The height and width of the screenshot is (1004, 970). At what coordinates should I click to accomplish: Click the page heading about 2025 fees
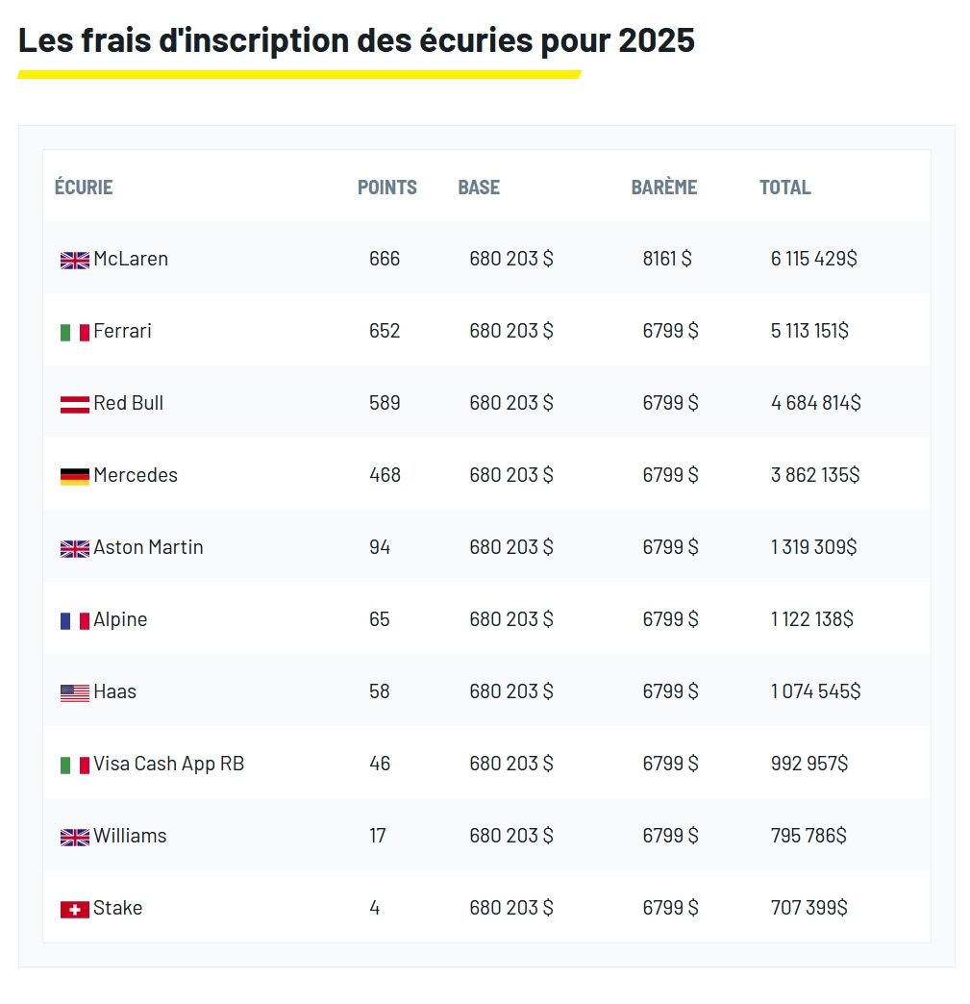point(357,40)
